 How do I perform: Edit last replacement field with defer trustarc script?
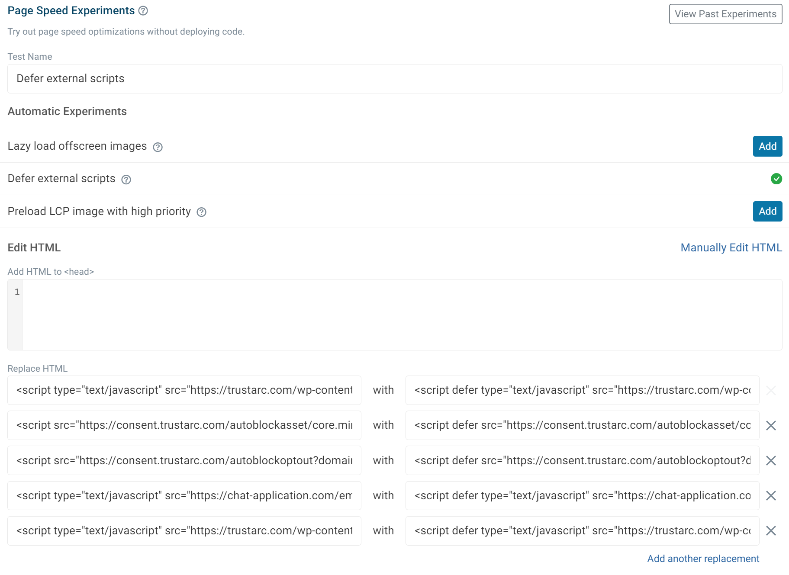click(582, 530)
